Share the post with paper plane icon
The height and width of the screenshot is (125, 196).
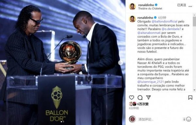click(148, 97)
